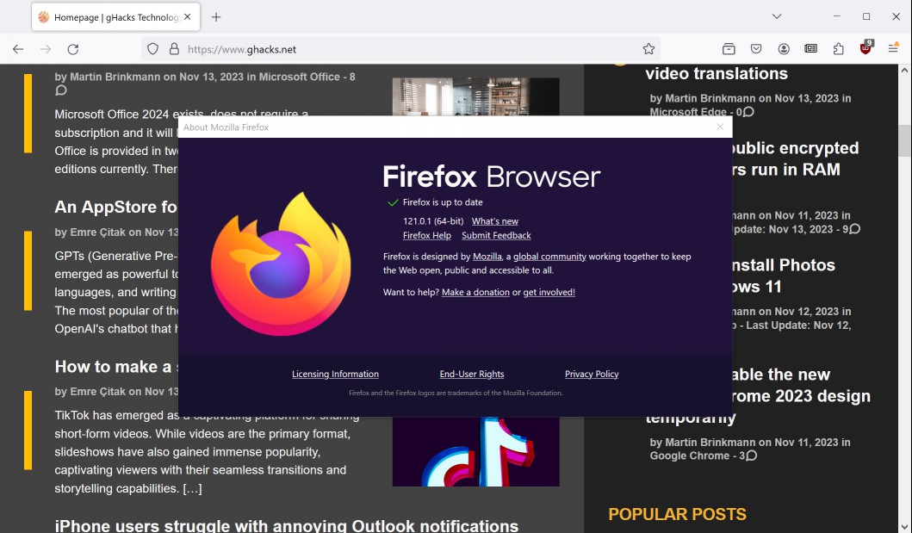This screenshot has height=533, width=912.
Task: Click the address bar URL field
Action: click(x=401, y=49)
